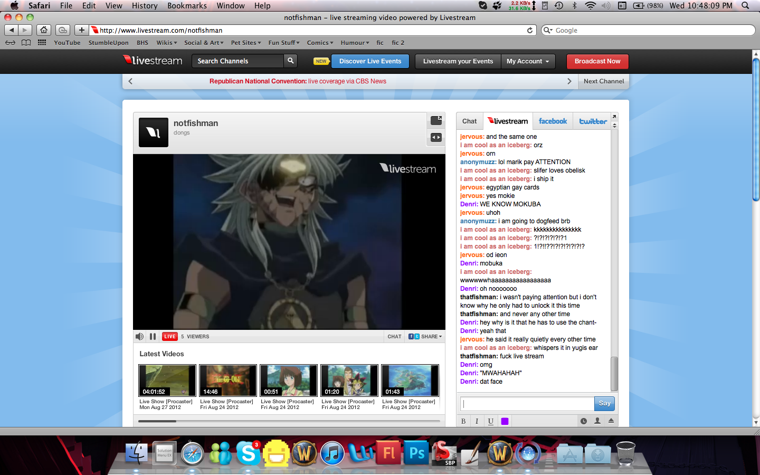Click the chat message input box
Screen dimensions: 760x475
pos(527,404)
